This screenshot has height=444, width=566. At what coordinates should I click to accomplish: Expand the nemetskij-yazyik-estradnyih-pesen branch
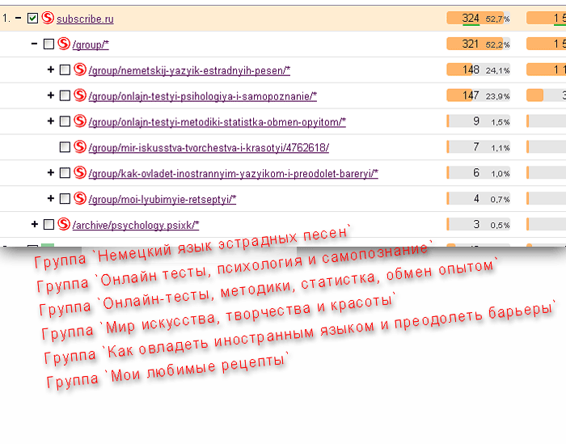(x=50, y=70)
